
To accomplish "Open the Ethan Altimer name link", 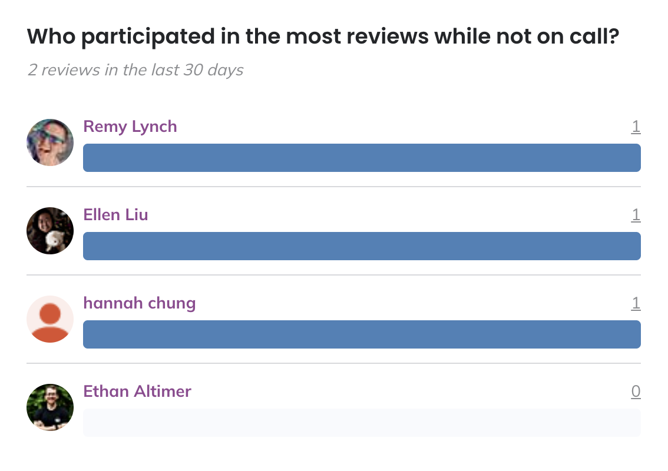I will (137, 392).
